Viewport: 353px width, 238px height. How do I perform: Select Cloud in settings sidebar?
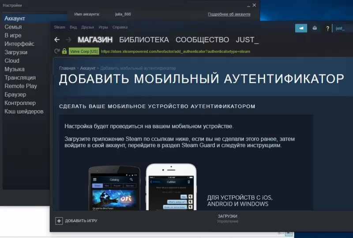pyautogui.click(x=12, y=61)
